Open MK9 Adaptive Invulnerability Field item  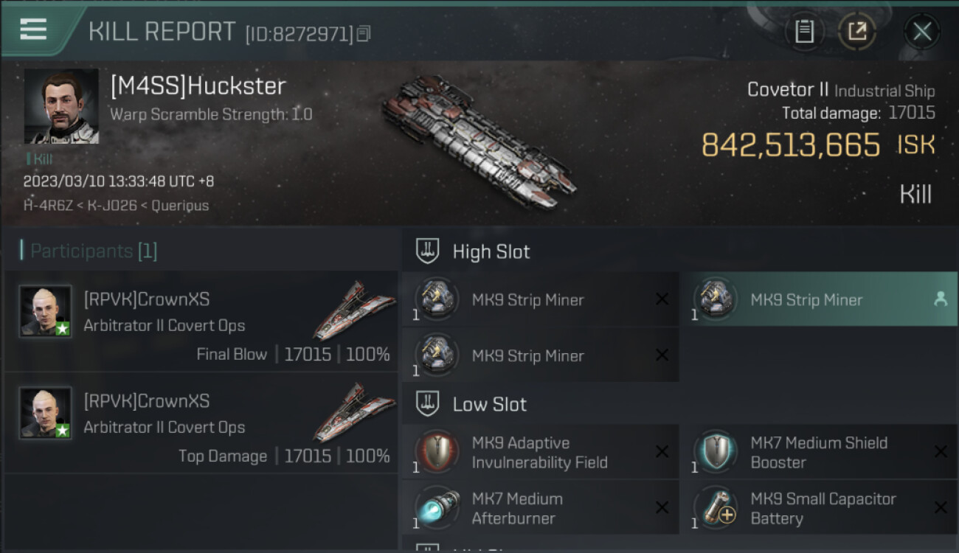(539, 453)
